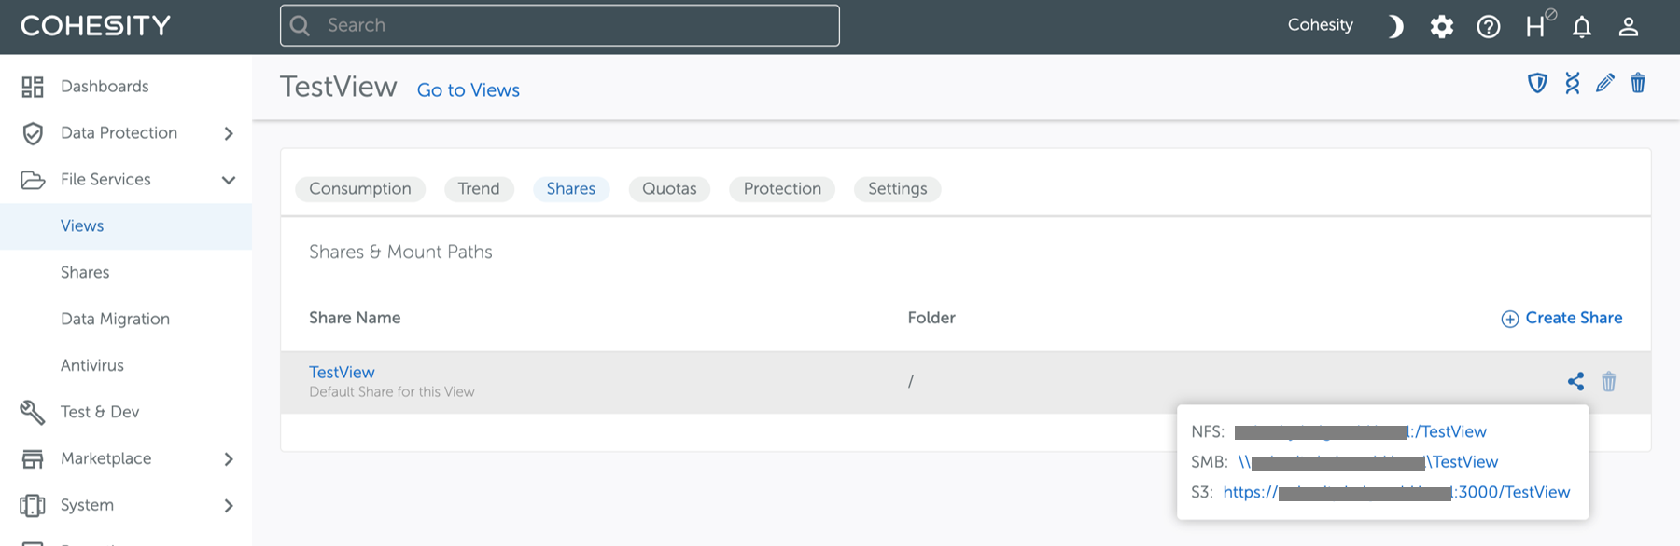Open the Settings tab
Image resolution: width=1680 pixels, height=546 pixels.
click(x=898, y=189)
